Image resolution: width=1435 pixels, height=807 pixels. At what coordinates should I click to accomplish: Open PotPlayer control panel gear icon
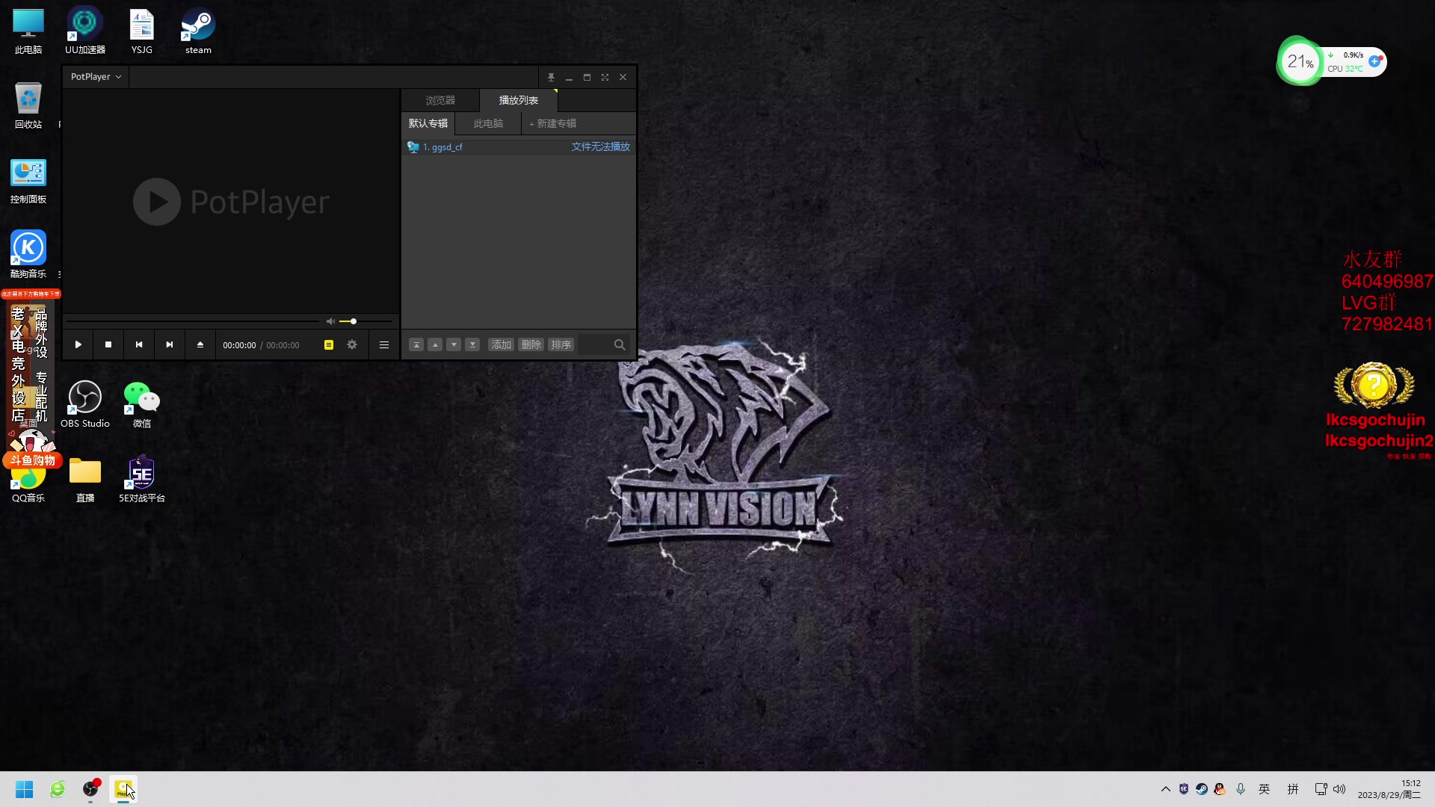click(x=352, y=344)
